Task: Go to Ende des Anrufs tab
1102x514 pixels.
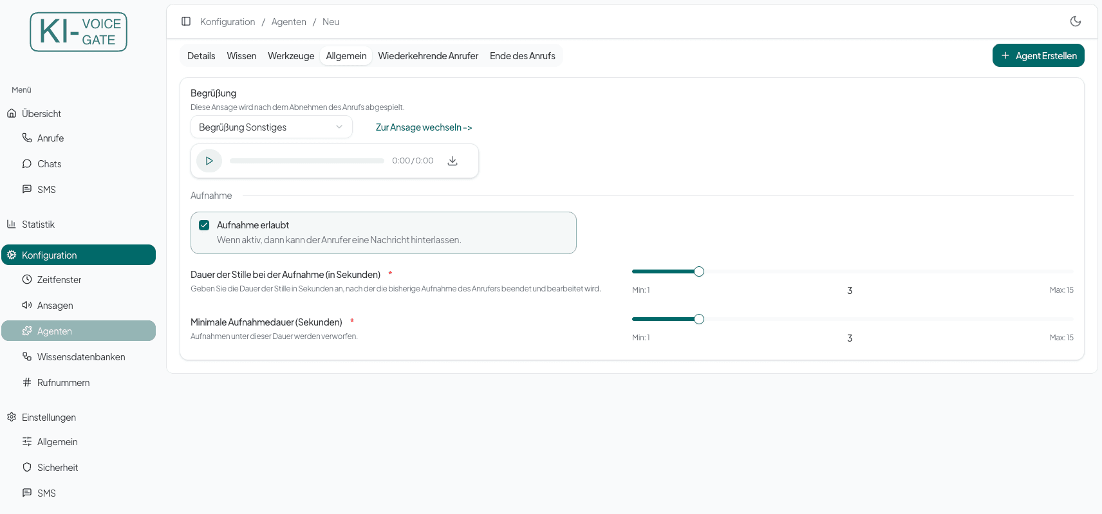Action: point(523,56)
